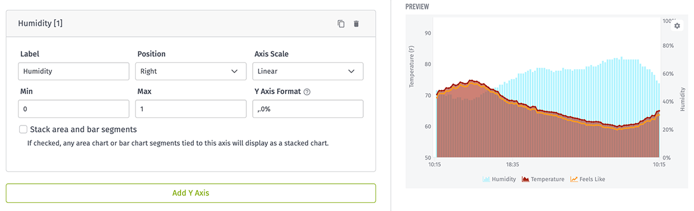Click the chart preview plot area
Screen dimensions: 694x211
pos(547,88)
